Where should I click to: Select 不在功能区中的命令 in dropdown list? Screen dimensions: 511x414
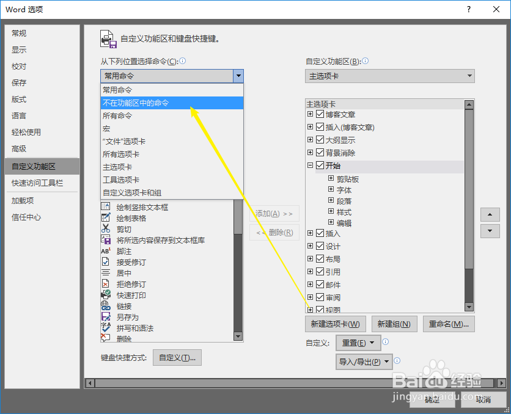[172, 103]
